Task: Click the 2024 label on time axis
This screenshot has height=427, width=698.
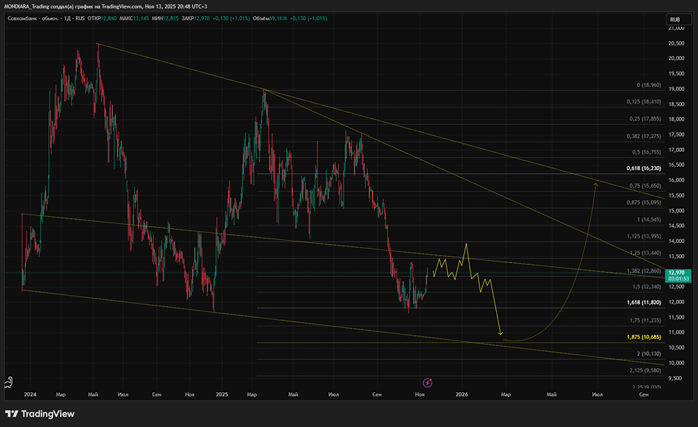Action: tap(30, 395)
